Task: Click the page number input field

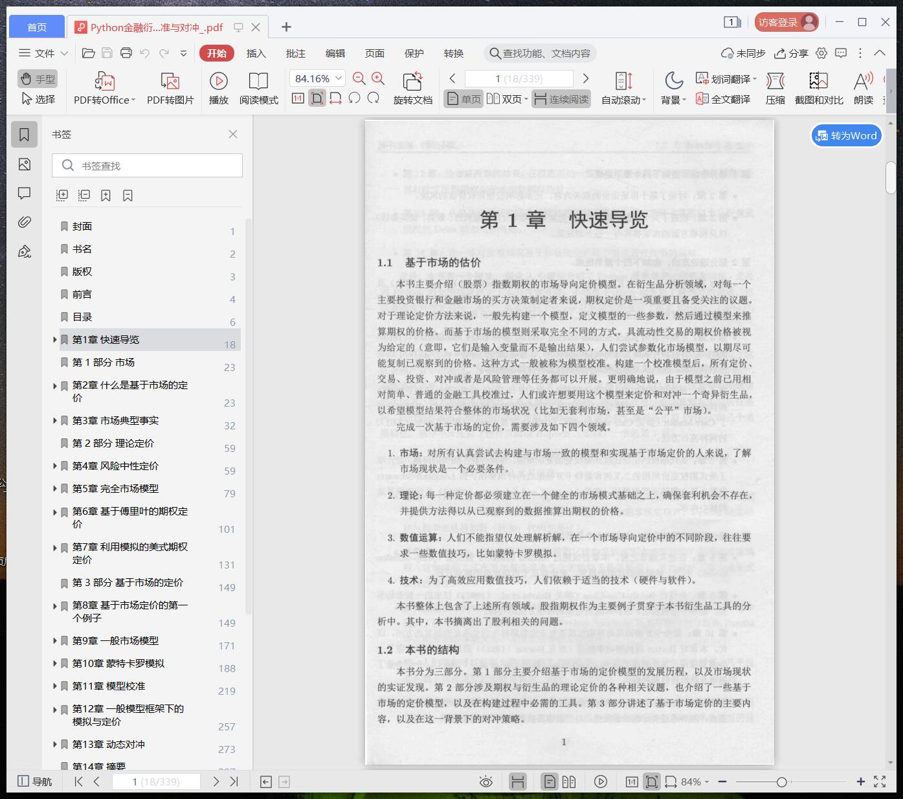Action: pos(519,78)
